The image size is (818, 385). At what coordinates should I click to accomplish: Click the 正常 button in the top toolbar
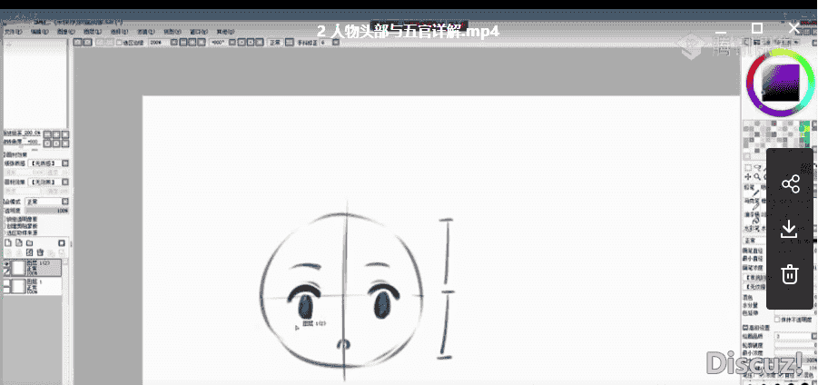[x=275, y=43]
